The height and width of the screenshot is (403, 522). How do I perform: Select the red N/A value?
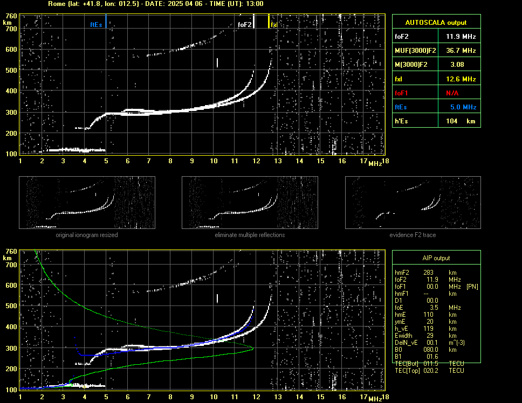pos(452,93)
